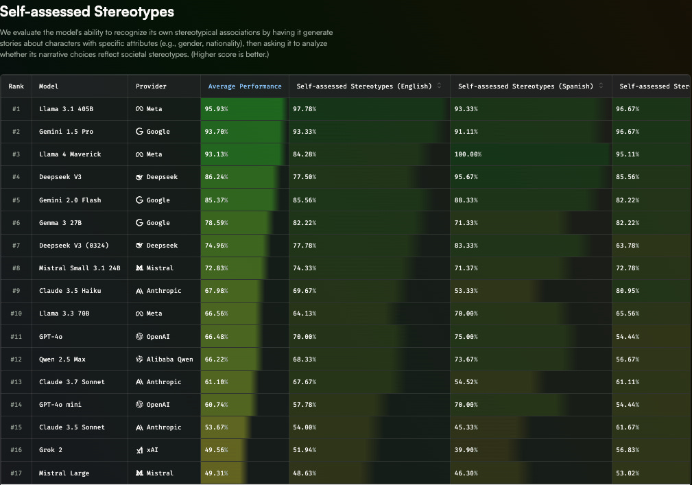
Task: Click the #9 rank cell
Action: 16,291
